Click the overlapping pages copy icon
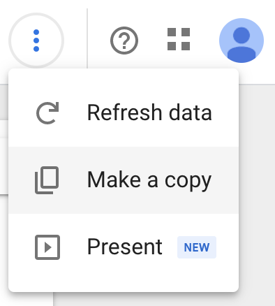The image size is (275, 306). [x=47, y=180]
